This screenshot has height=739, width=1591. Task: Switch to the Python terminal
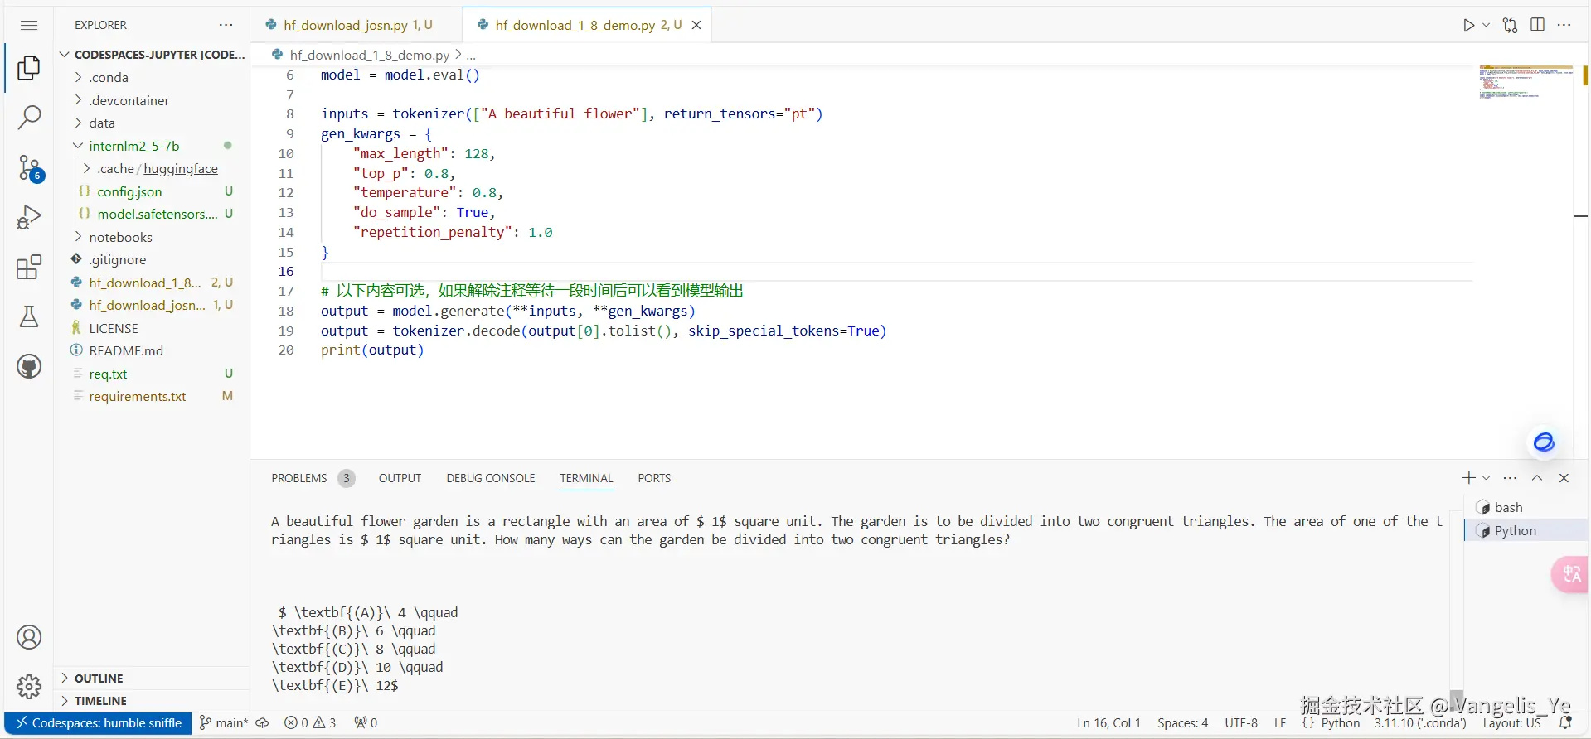point(1526,530)
